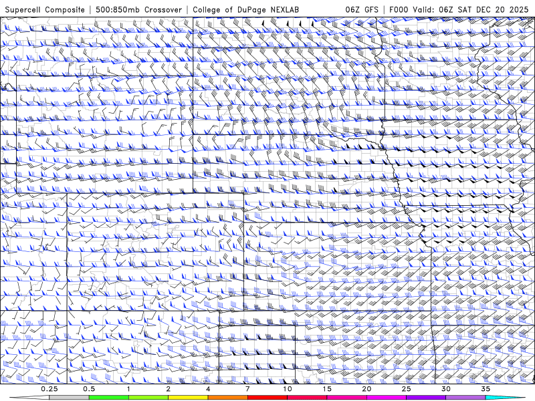Screen dimensions: 535x401
Task: Click the 0.25 legend value
Action: click(49, 389)
